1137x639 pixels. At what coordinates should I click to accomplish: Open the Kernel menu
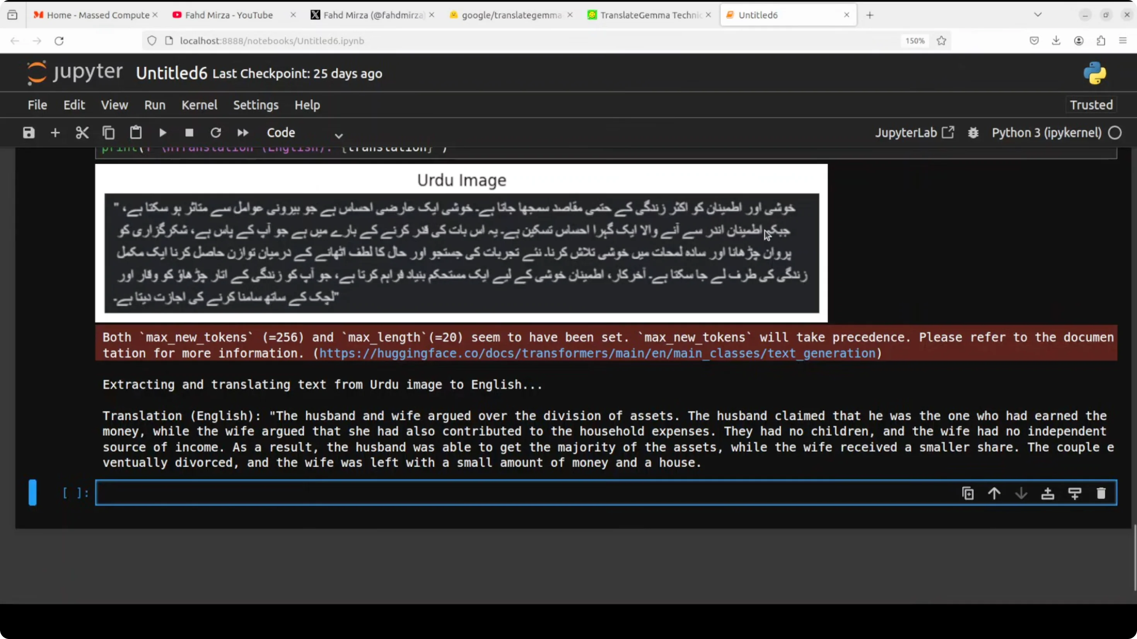[199, 105]
